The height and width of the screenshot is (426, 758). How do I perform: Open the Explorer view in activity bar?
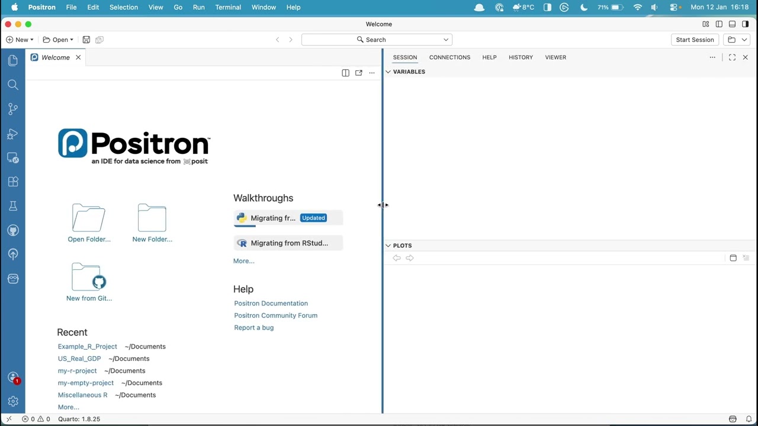tap(13, 60)
